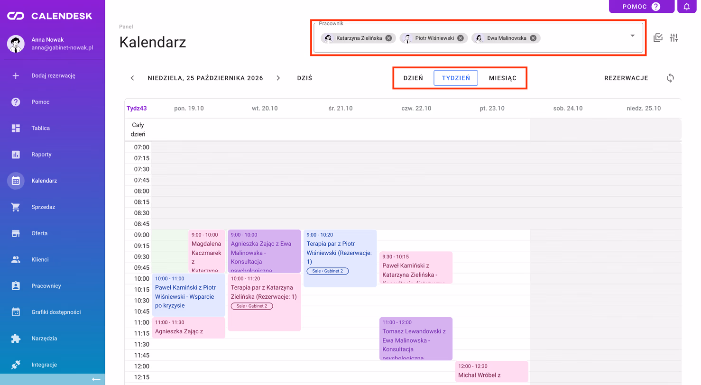Go to previous week using left chevron
Screen dimensions: 701x385
(132, 78)
